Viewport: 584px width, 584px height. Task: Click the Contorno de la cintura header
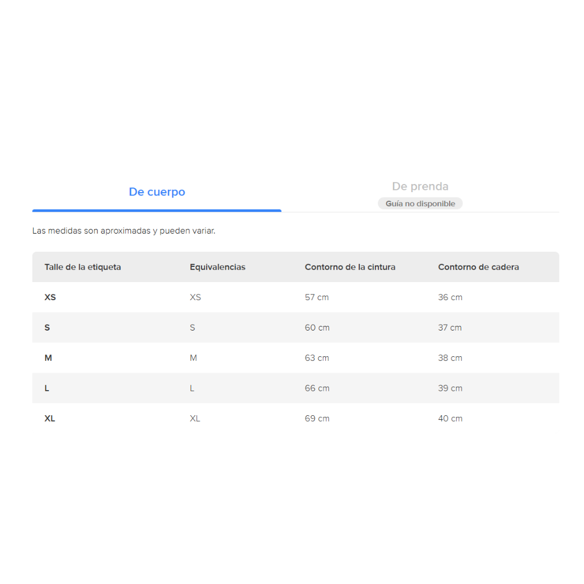pyautogui.click(x=350, y=267)
